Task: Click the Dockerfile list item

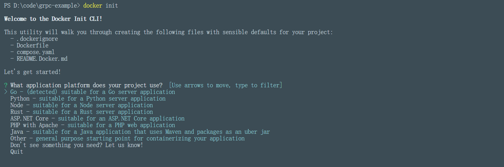Action: [33, 46]
